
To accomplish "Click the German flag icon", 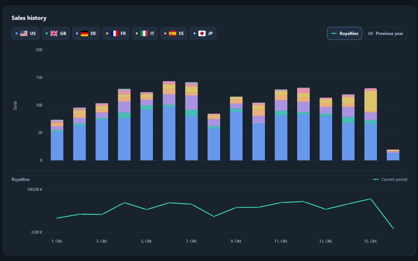I will (x=84, y=33).
